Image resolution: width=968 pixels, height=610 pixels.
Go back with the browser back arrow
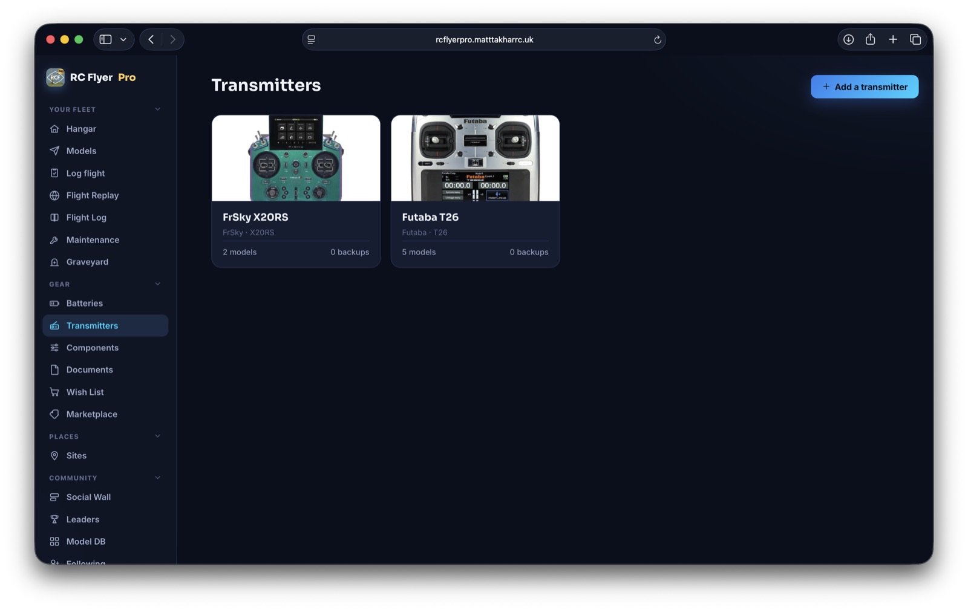pyautogui.click(x=151, y=39)
